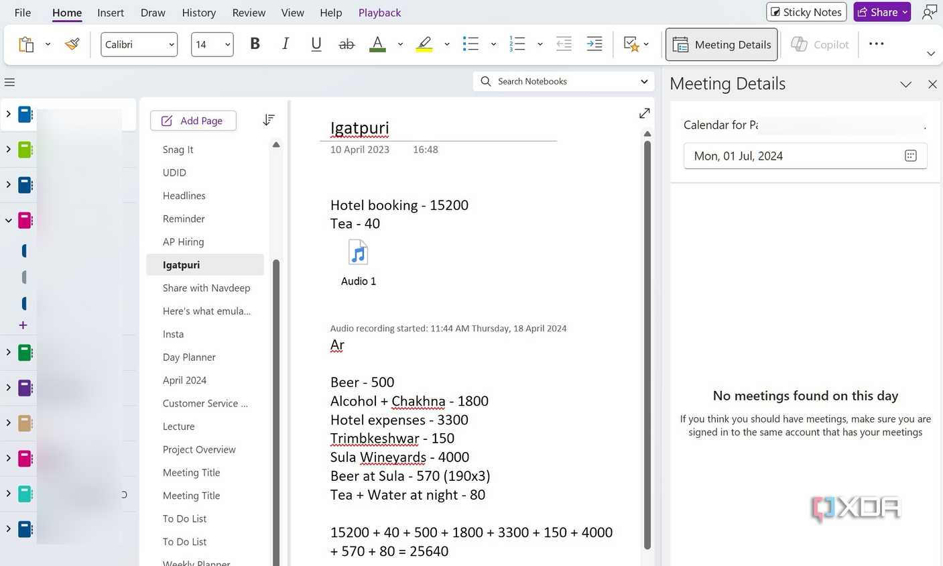
Task: Switch to the View tab
Action: (x=292, y=13)
